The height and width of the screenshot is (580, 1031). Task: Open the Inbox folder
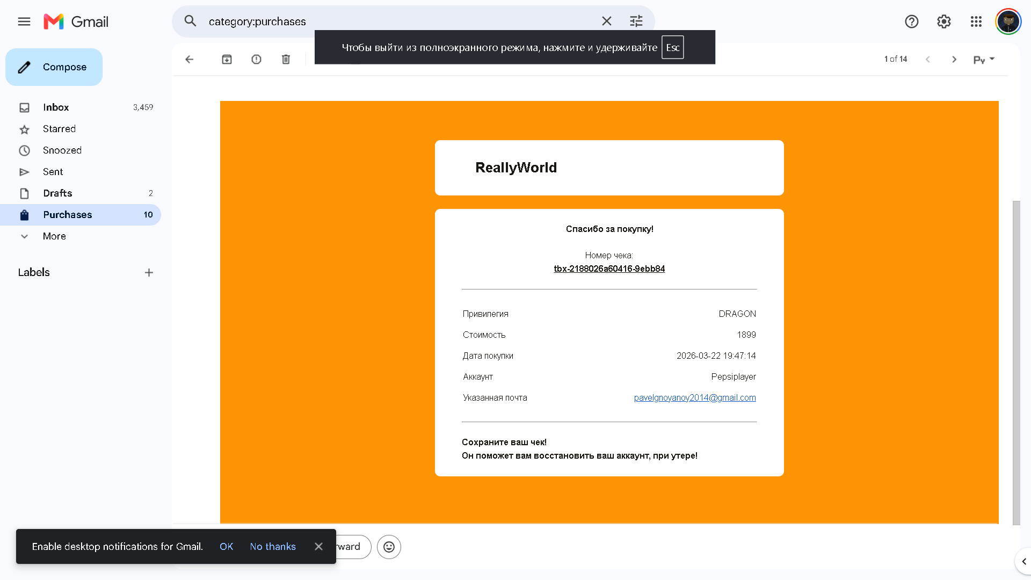pyautogui.click(x=81, y=107)
